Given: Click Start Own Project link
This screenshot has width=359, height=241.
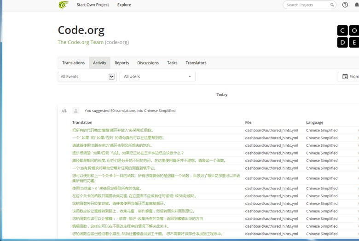Looking at the screenshot, I should pos(93,5).
